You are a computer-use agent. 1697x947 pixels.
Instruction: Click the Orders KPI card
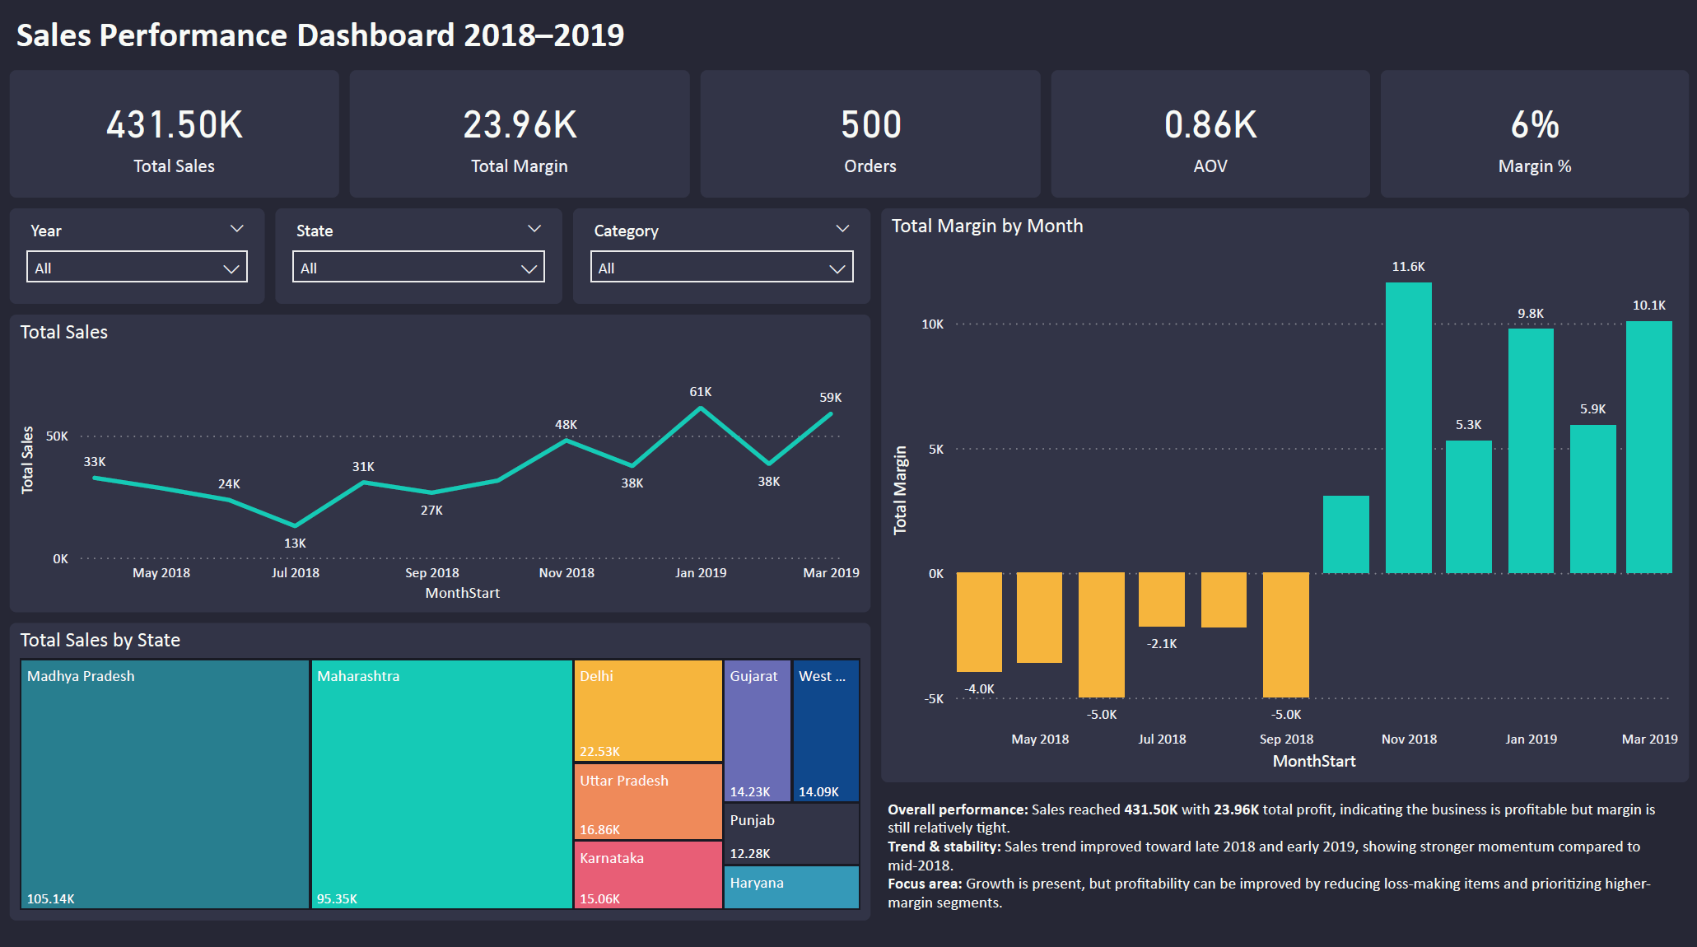[x=869, y=134]
